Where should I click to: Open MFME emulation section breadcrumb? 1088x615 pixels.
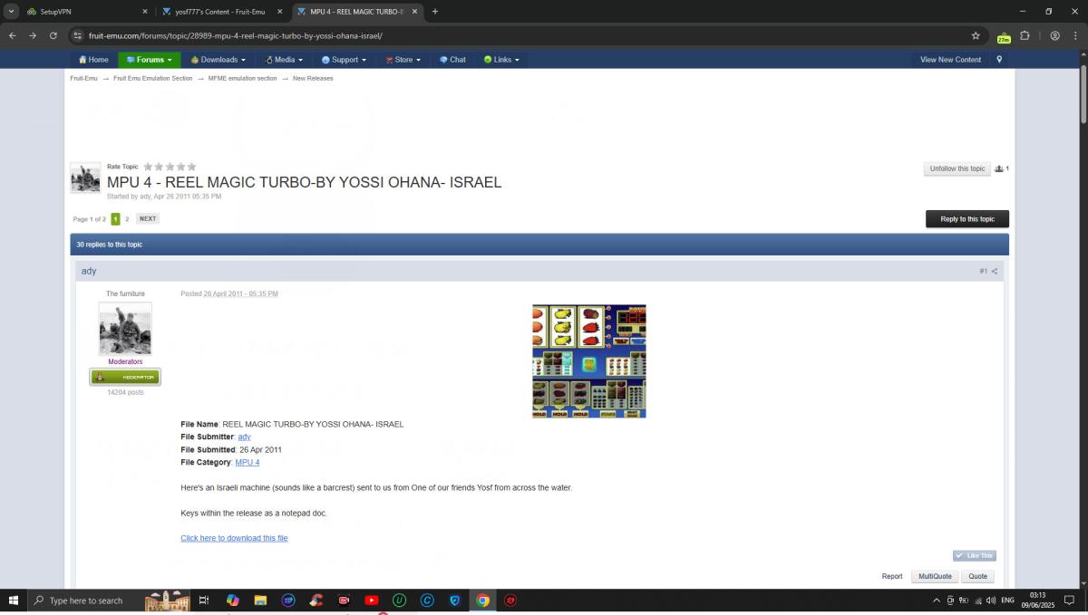point(243,79)
